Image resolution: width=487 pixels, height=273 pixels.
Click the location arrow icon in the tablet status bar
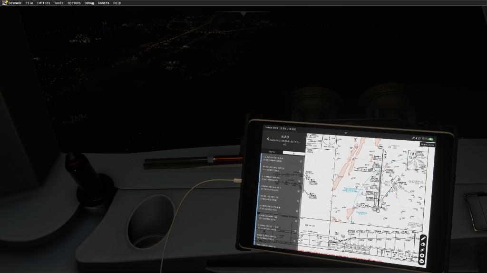click(x=415, y=138)
